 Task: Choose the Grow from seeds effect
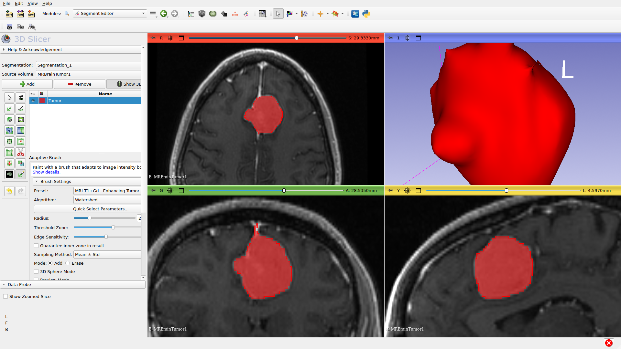[x=9, y=131]
